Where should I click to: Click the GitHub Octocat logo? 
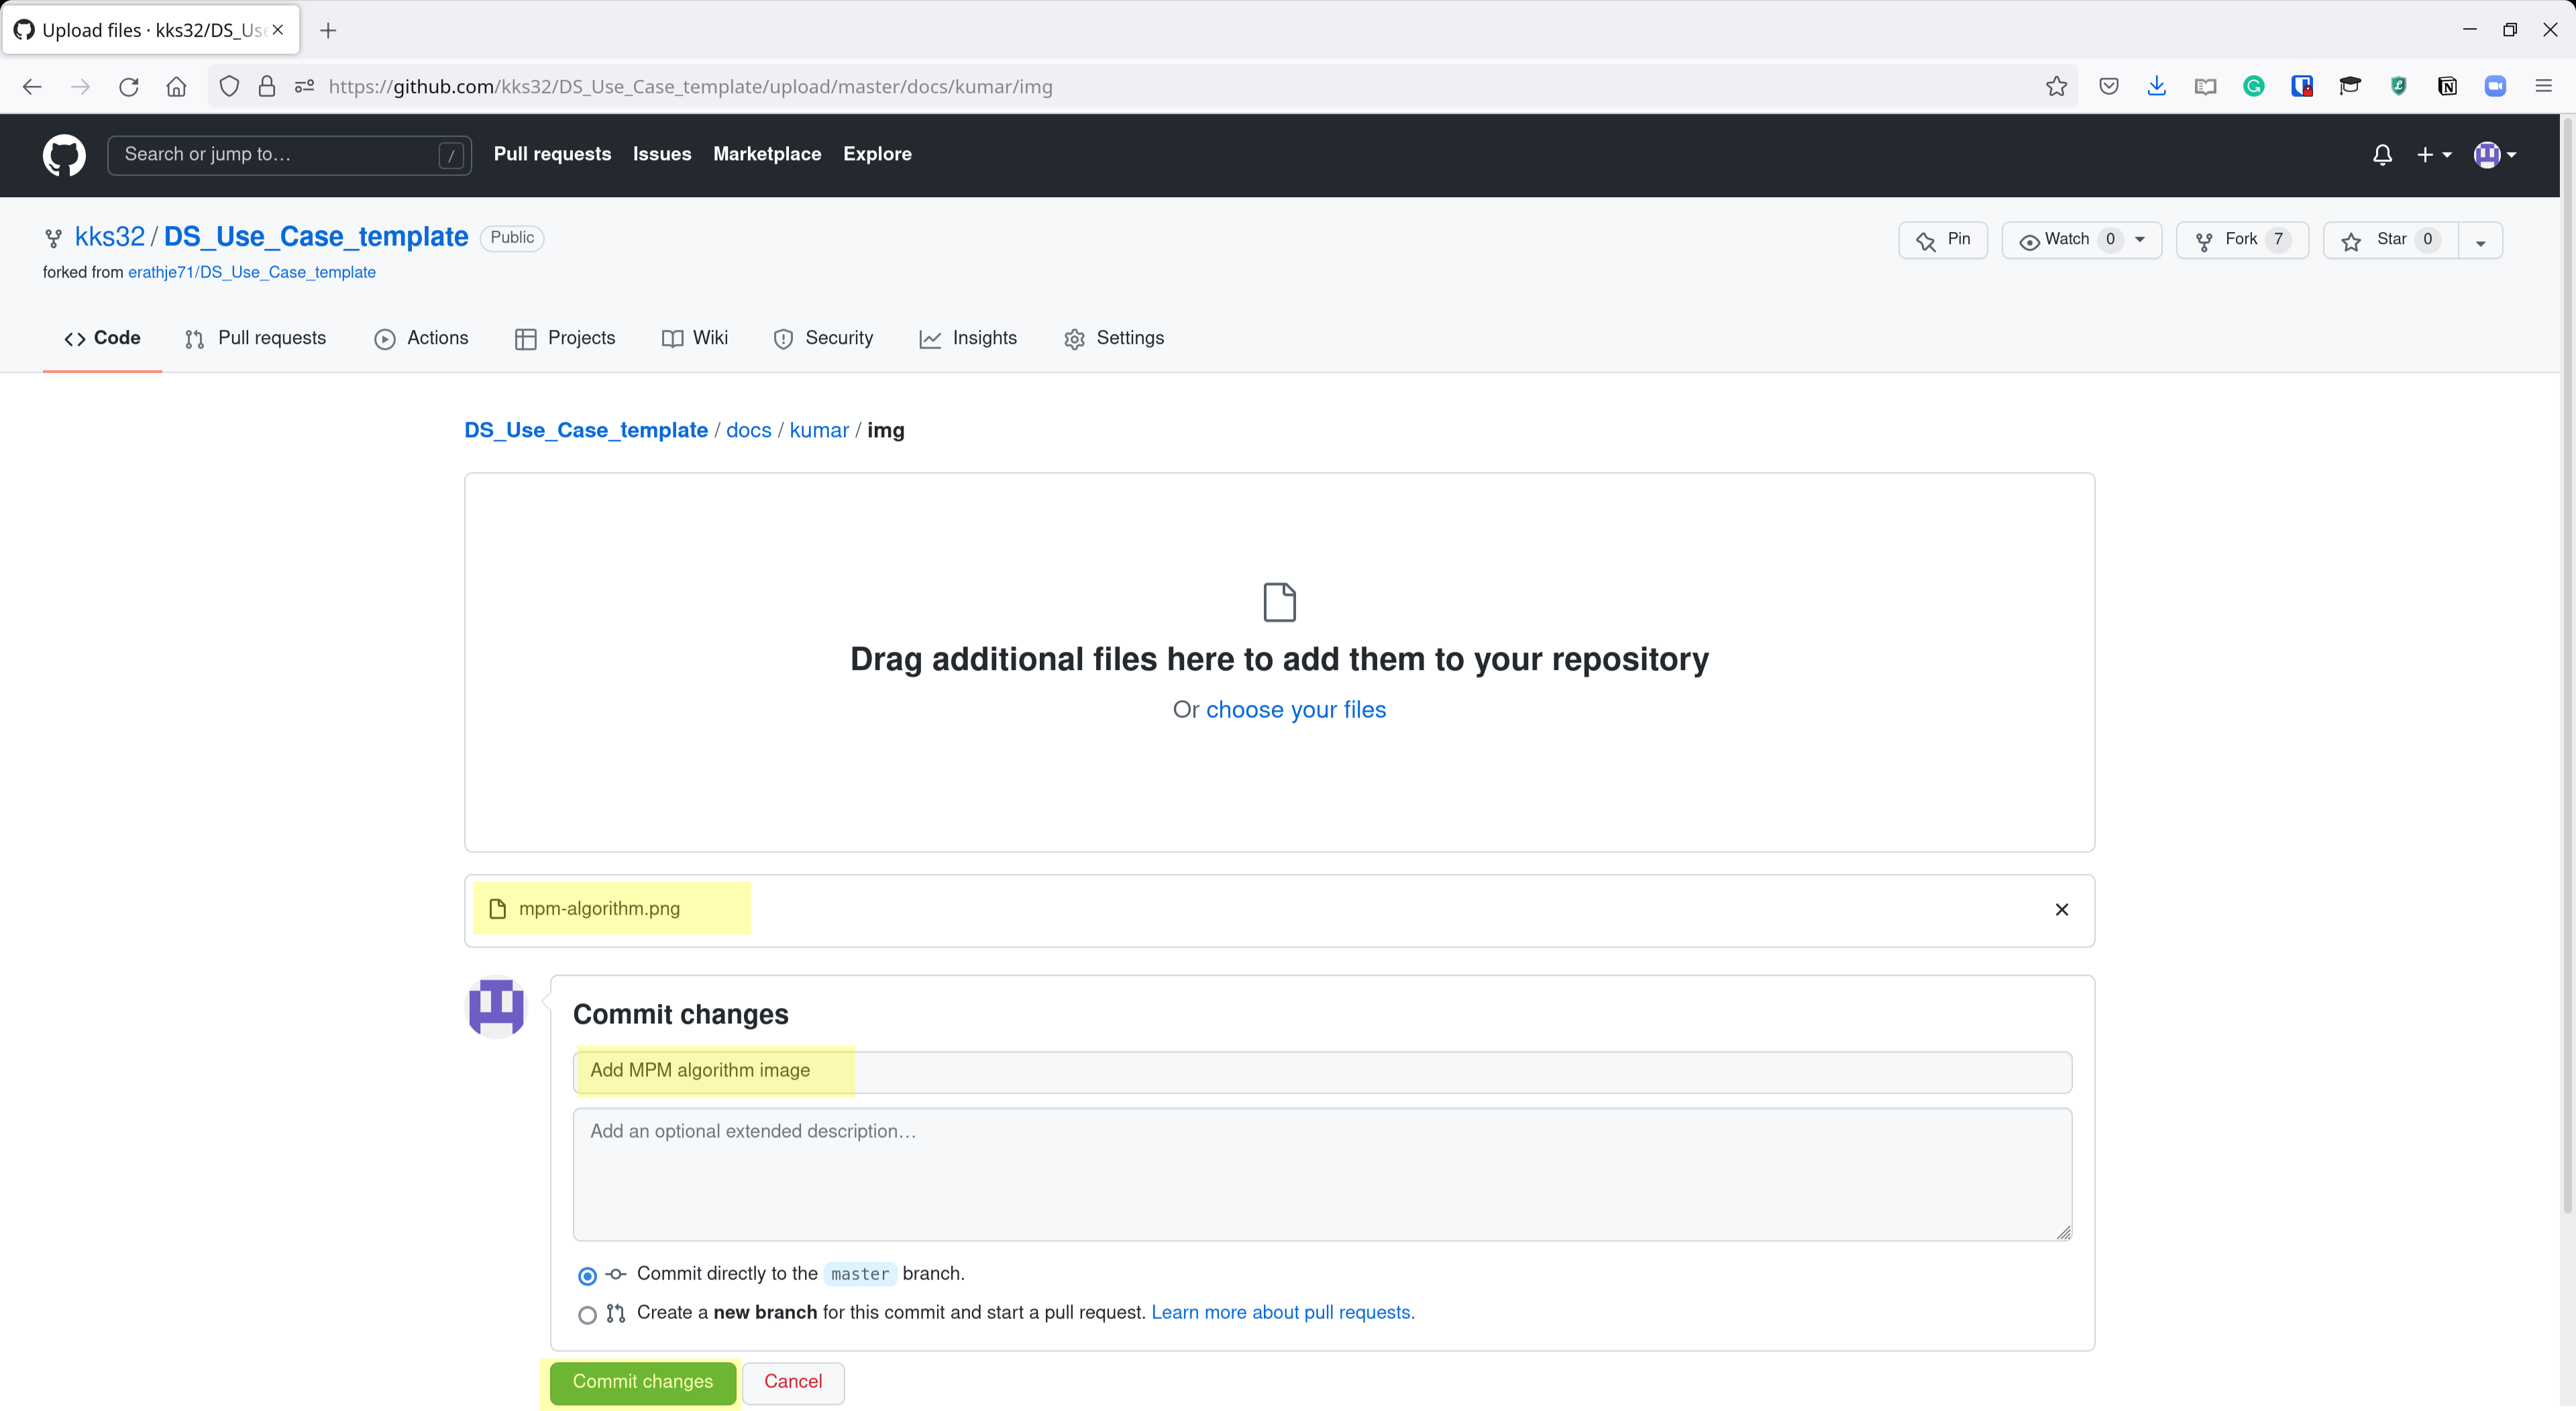point(64,155)
